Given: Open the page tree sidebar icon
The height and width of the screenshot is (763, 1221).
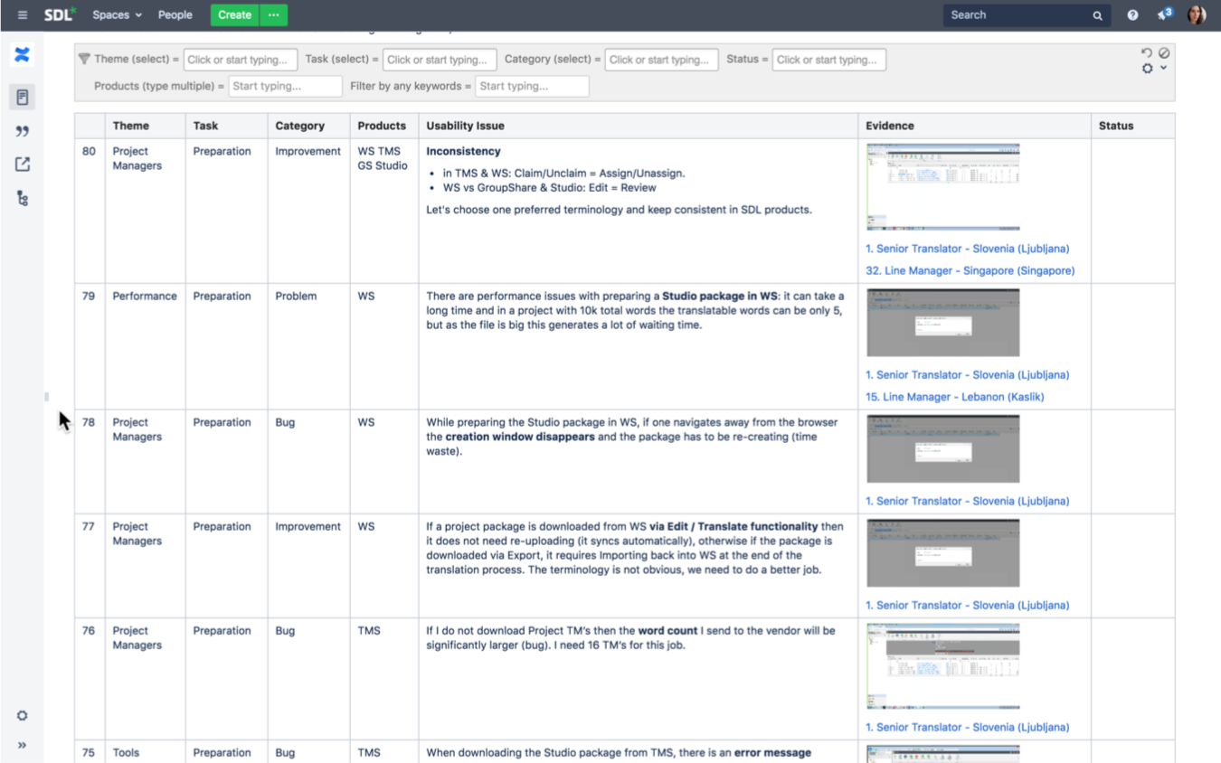Looking at the screenshot, I should [x=23, y=198].
